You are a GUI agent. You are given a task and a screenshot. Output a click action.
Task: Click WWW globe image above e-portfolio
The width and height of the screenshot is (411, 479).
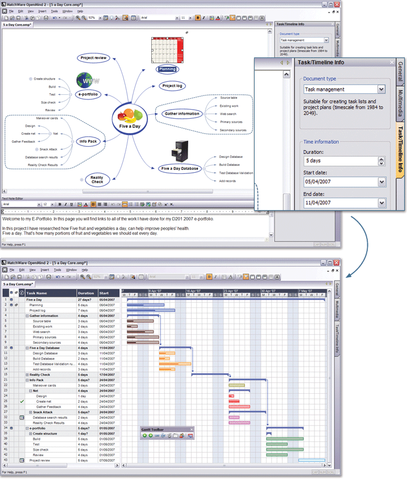(87, 80)
